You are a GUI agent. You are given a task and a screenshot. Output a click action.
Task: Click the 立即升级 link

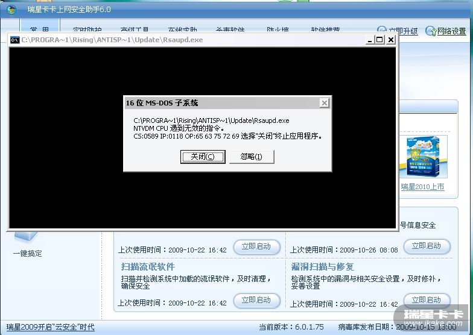403,31
